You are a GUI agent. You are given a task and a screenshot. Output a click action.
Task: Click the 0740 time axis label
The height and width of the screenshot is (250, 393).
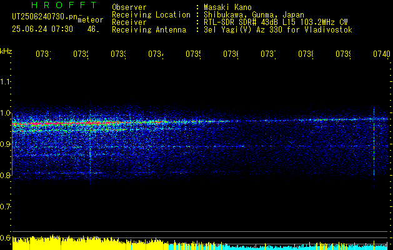[382, 54]
